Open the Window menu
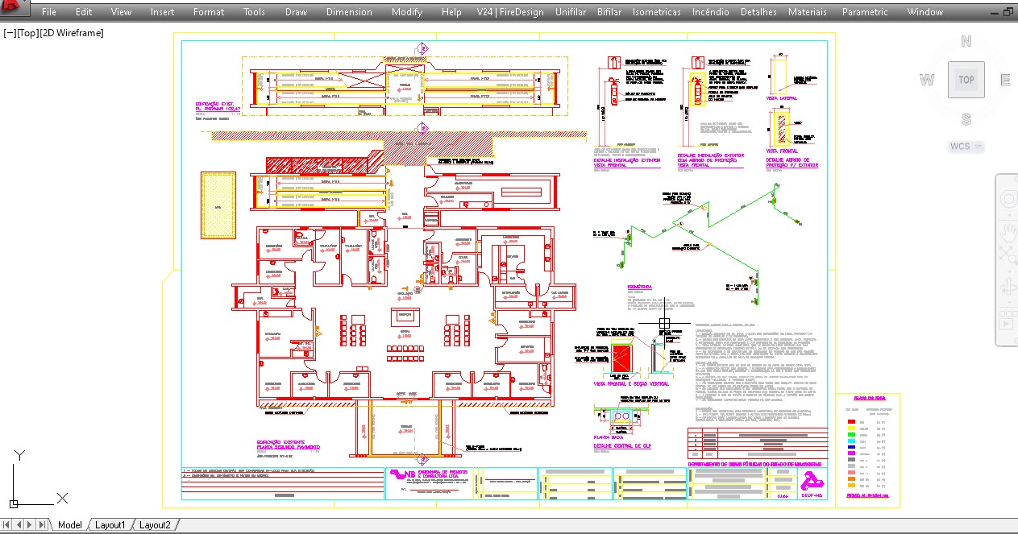The image size is (1018, 534). [x=925, y=12]
